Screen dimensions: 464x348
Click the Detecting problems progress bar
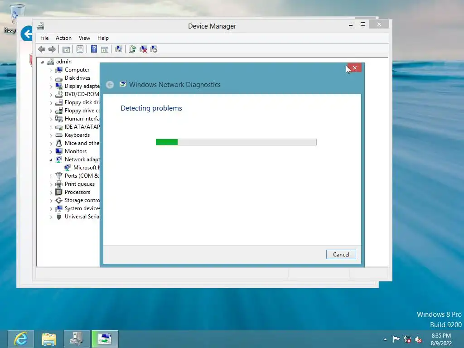coord(236,142)
